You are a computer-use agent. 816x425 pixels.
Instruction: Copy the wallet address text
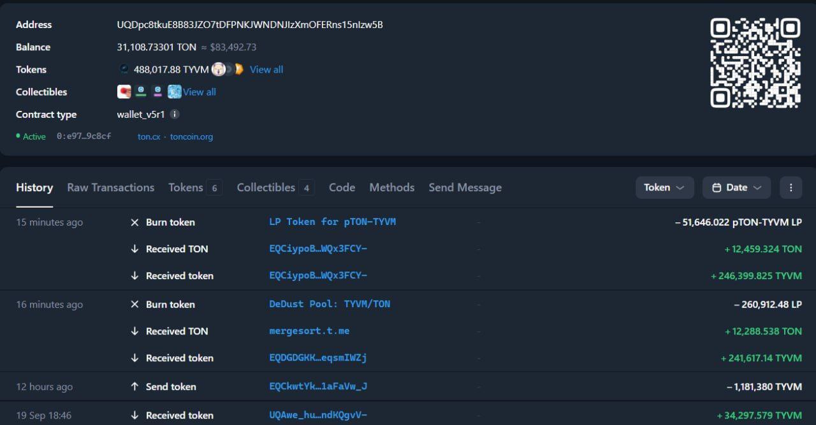pyautogui.click(x=250, y=25)
